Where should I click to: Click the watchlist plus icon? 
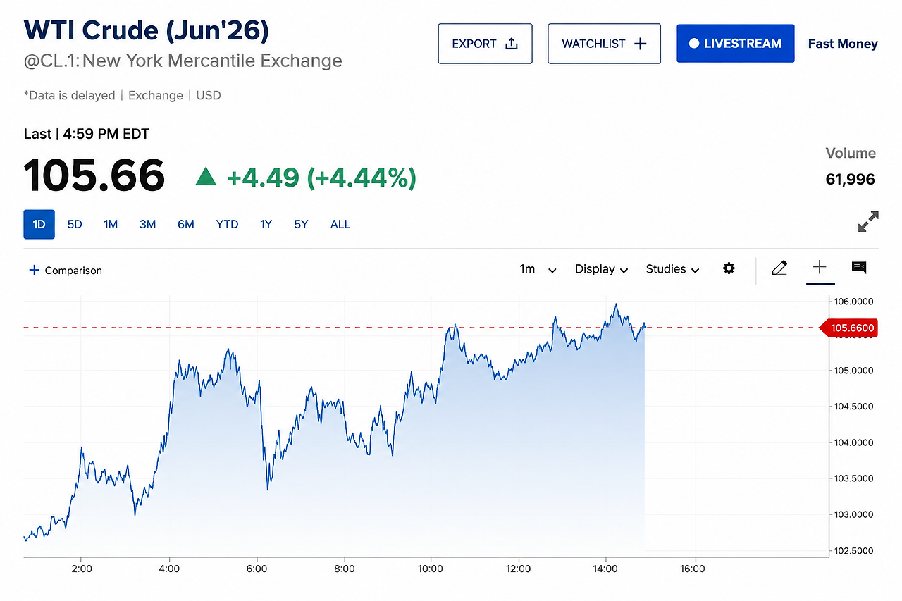tap(640, 44)
